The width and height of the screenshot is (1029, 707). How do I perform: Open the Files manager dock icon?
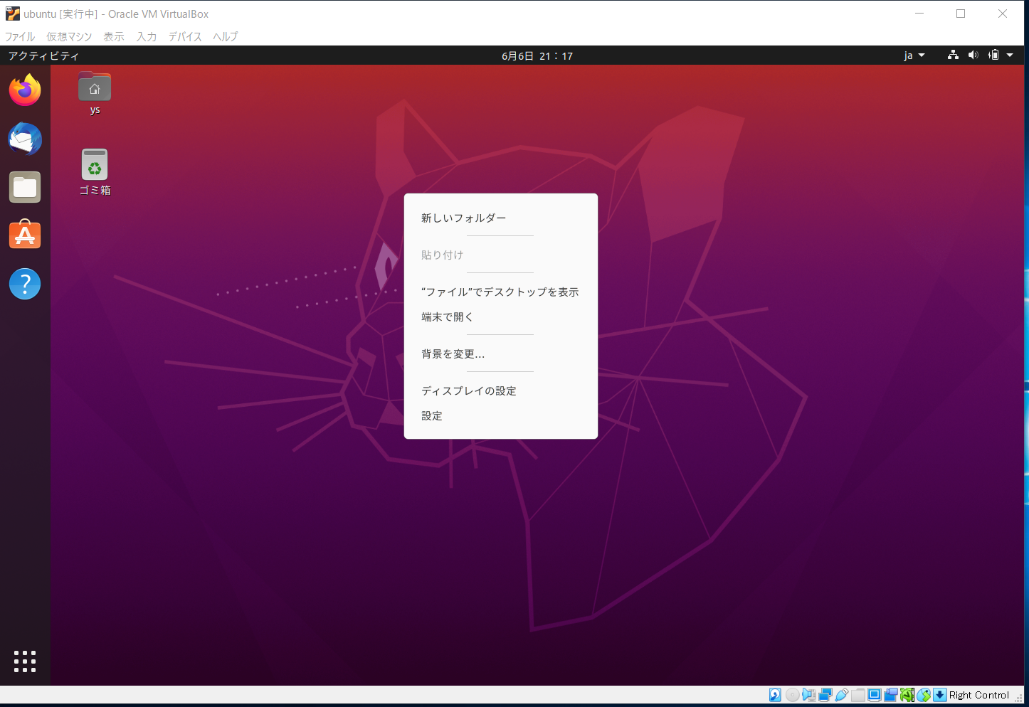(25, 187)
